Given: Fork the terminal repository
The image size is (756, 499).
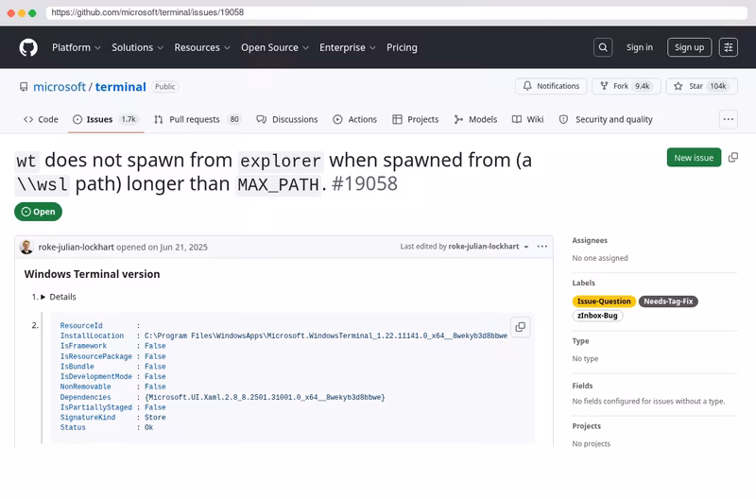Looking at the screenshot, I should coord(626,86).
